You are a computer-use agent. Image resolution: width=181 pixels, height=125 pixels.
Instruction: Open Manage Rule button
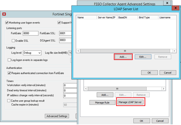102,102
